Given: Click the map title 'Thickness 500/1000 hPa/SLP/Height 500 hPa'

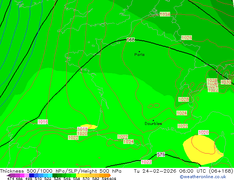Looking at the screenshot, I should click(x=61, y=171).
